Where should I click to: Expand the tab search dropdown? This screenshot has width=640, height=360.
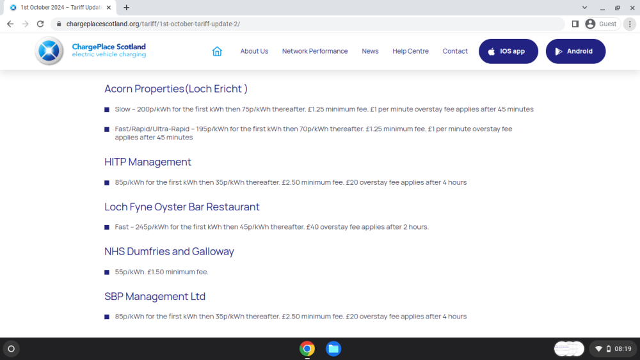584,7
